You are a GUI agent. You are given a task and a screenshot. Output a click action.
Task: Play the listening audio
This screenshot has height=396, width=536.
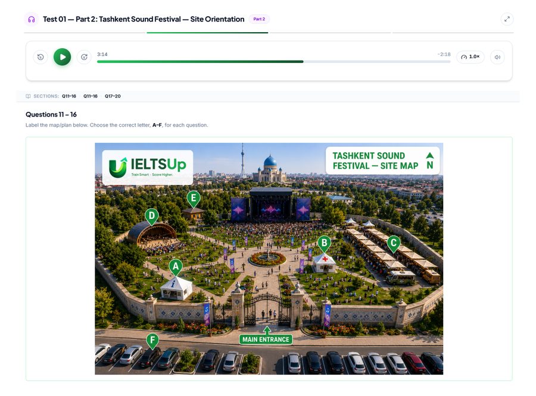tap(62, 57)
